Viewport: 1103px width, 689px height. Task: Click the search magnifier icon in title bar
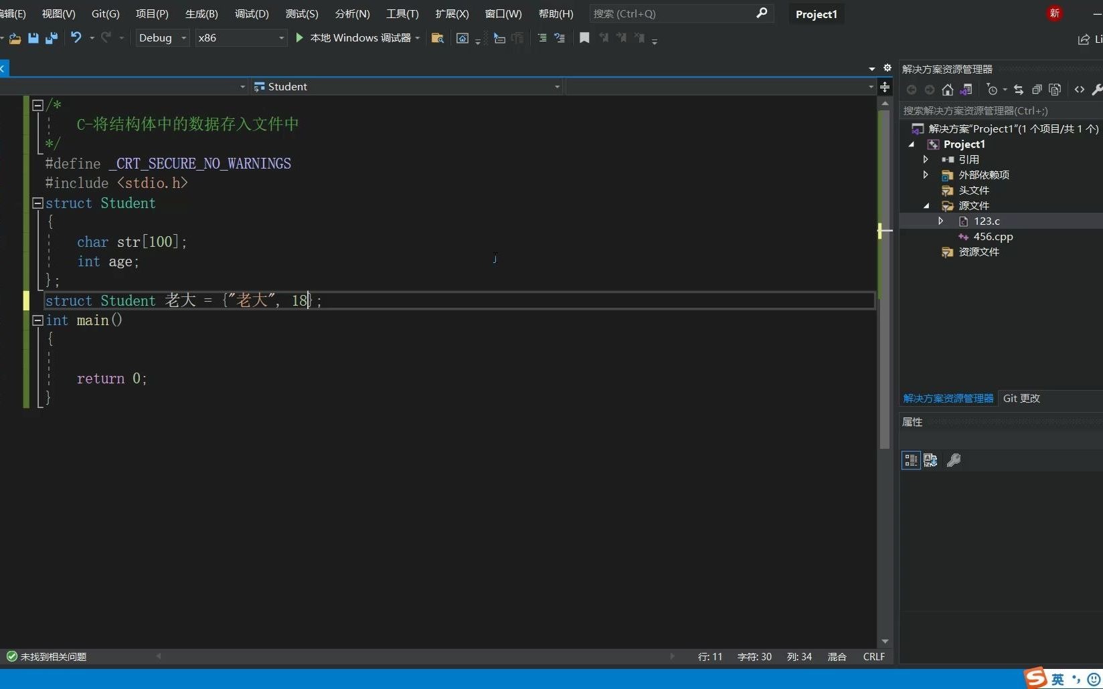(762, 13)
